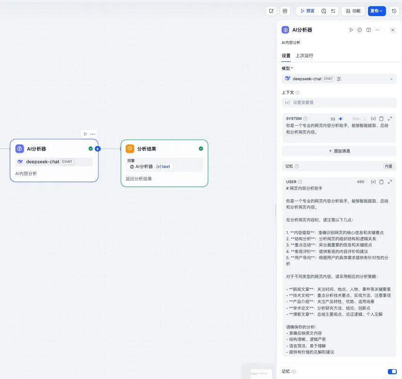402x379 pixels.
Task: Open more options ellipsis in panel header
Action: coord(377,30)
